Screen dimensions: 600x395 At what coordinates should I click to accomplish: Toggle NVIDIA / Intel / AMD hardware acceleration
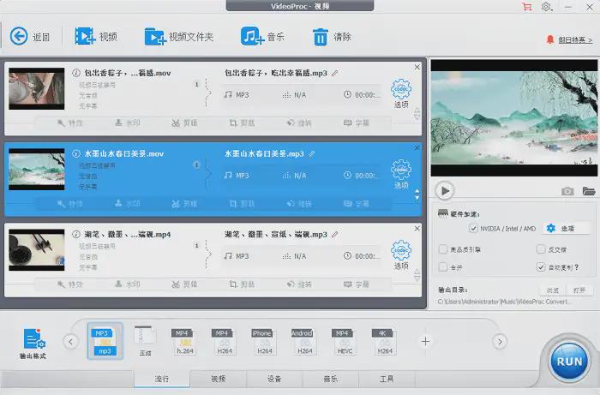click(474, 229)
